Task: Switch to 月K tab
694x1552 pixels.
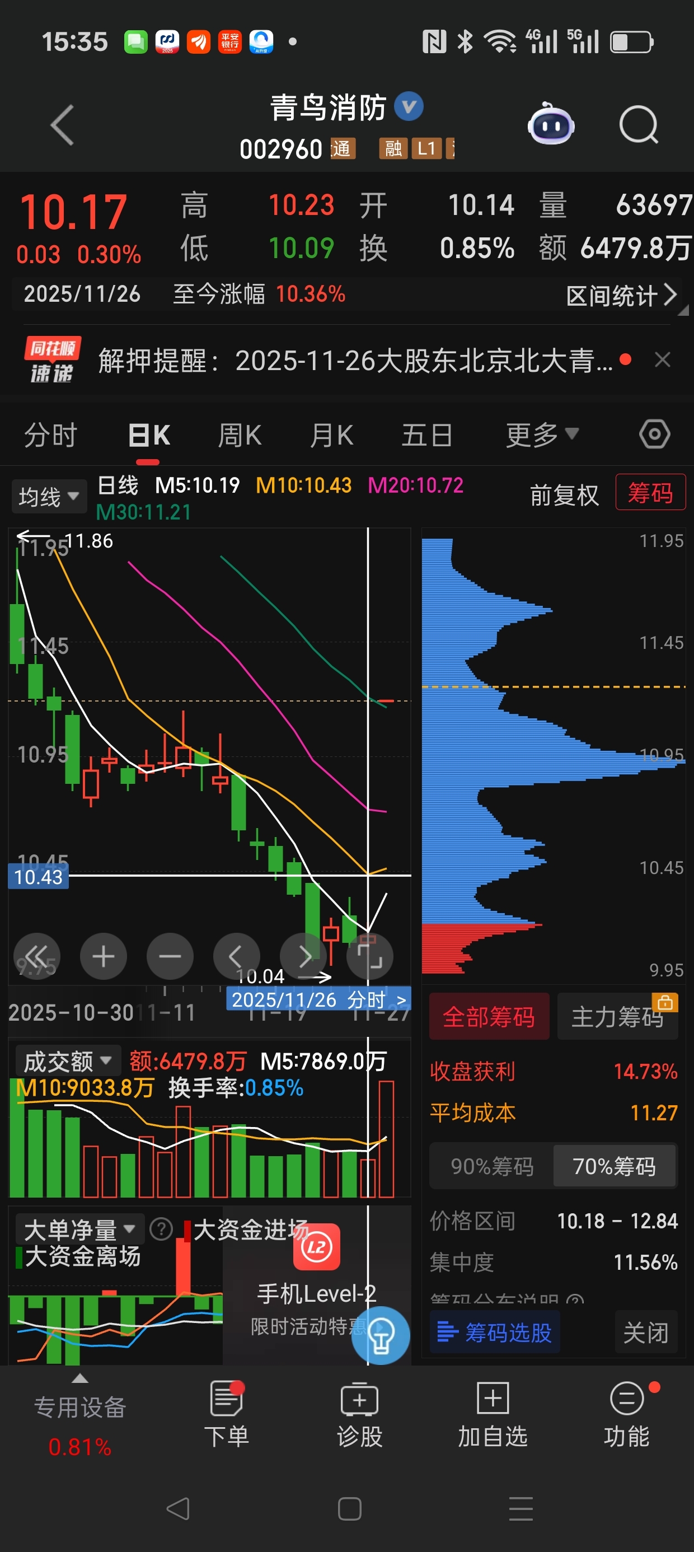Action: [x=331, y=434]
